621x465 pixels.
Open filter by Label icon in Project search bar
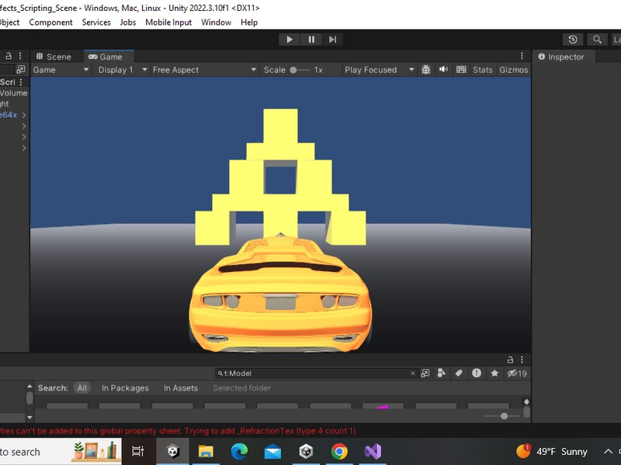[x=459, y=373]
